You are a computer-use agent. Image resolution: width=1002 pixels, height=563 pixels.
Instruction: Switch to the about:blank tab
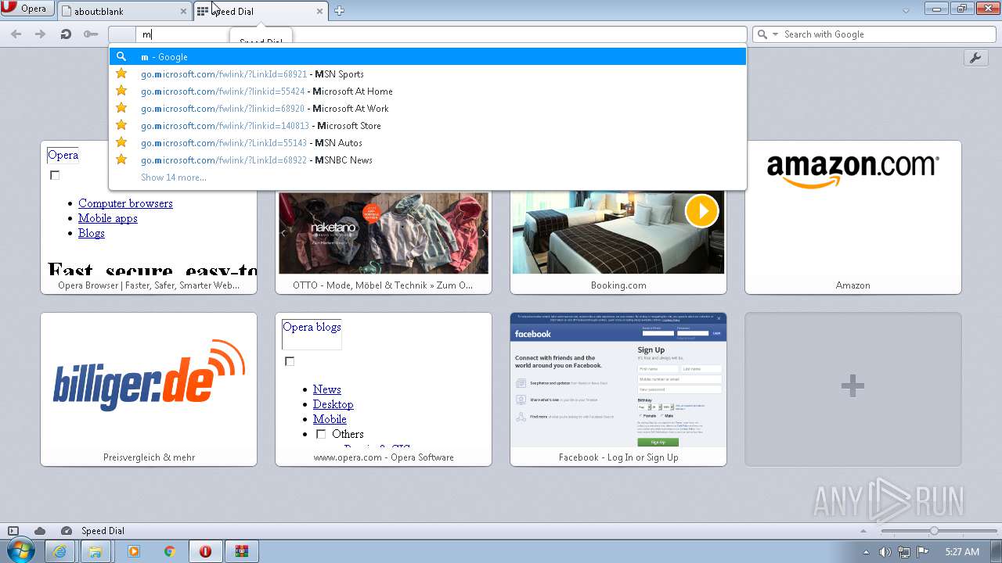[x=124, y=11]
